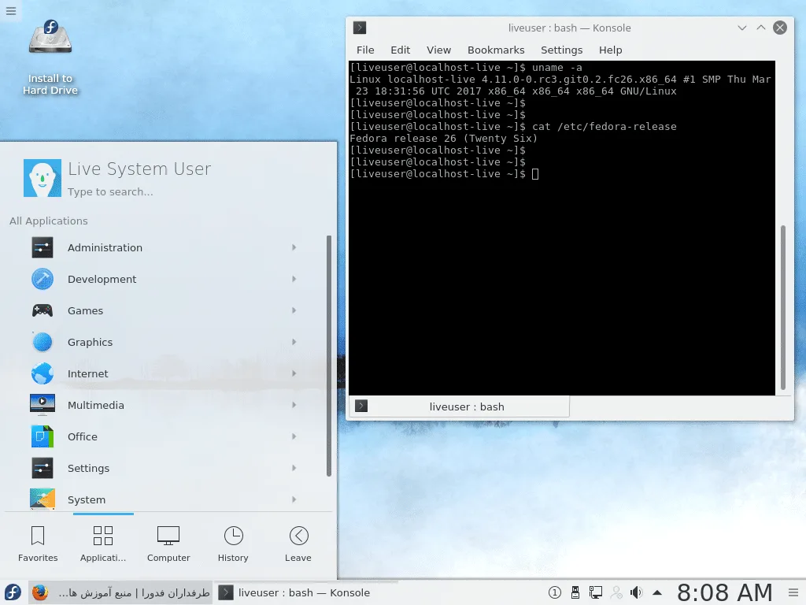
Task: Expand the Settings submenu arrow
Action: [x=294, y=468]
